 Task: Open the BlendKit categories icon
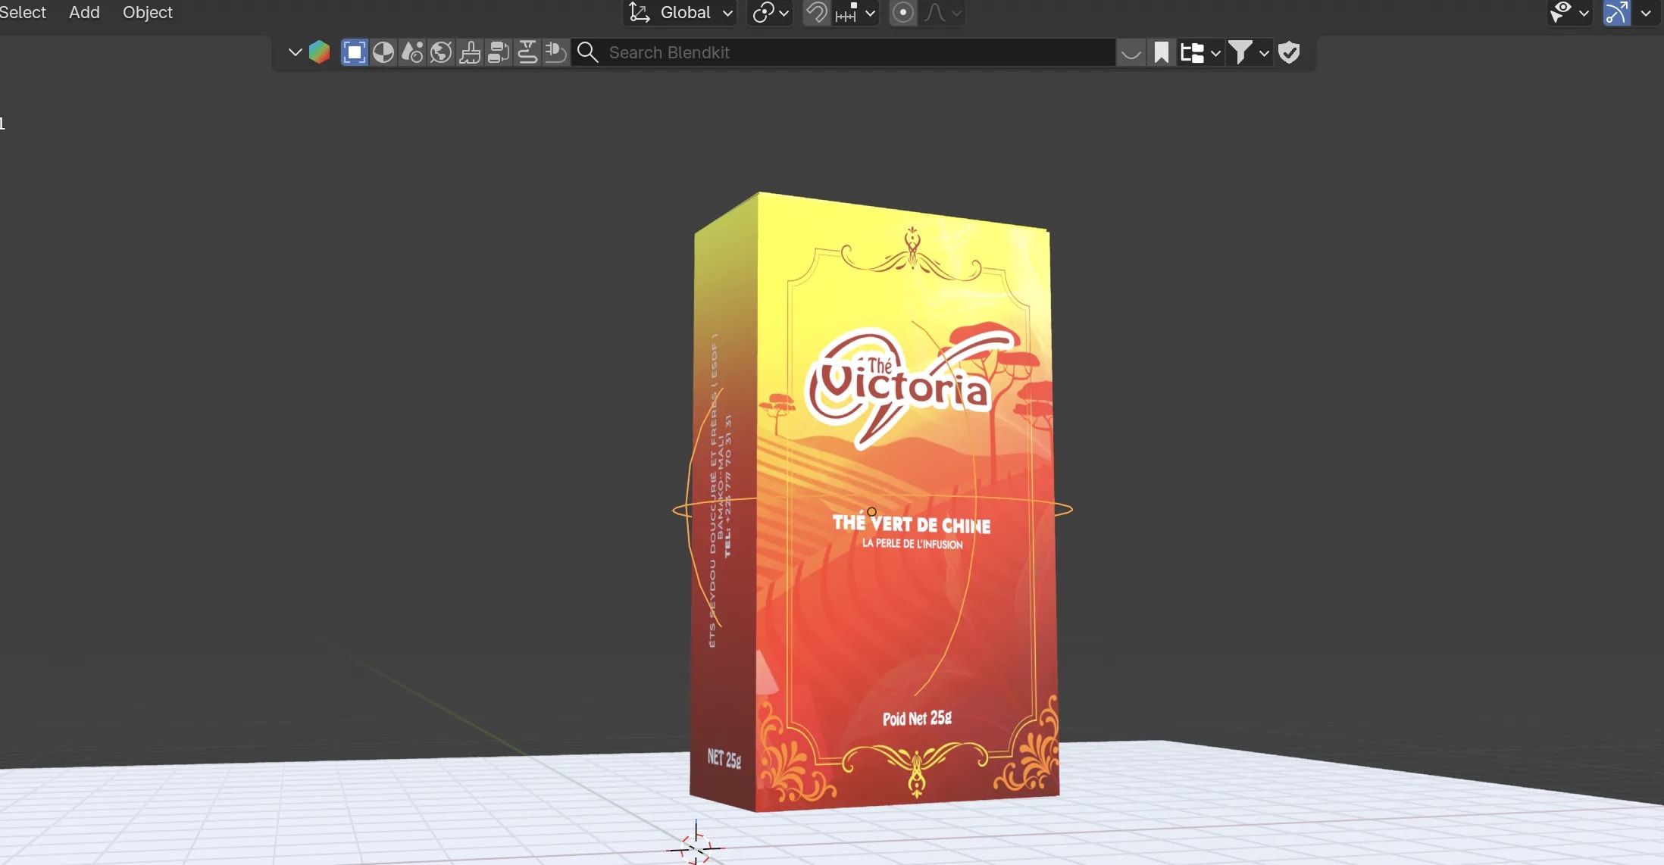tap(1192, 52)
